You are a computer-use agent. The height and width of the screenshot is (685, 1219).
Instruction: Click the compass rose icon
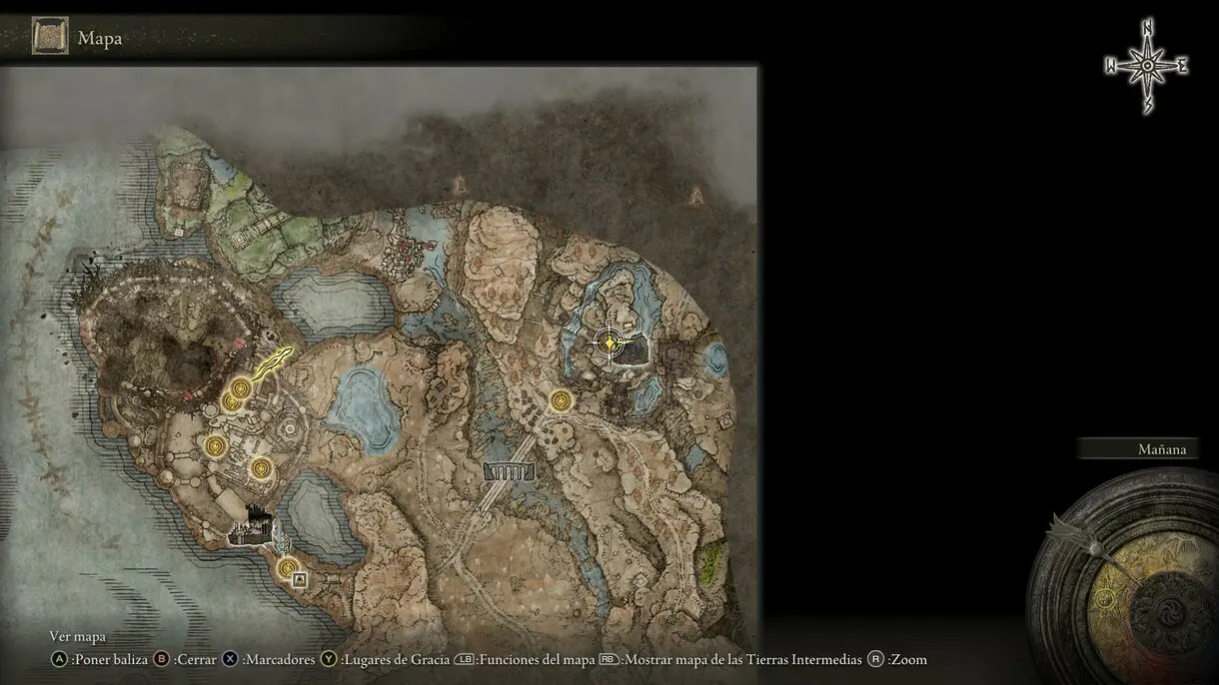[x=1146, y=66]
